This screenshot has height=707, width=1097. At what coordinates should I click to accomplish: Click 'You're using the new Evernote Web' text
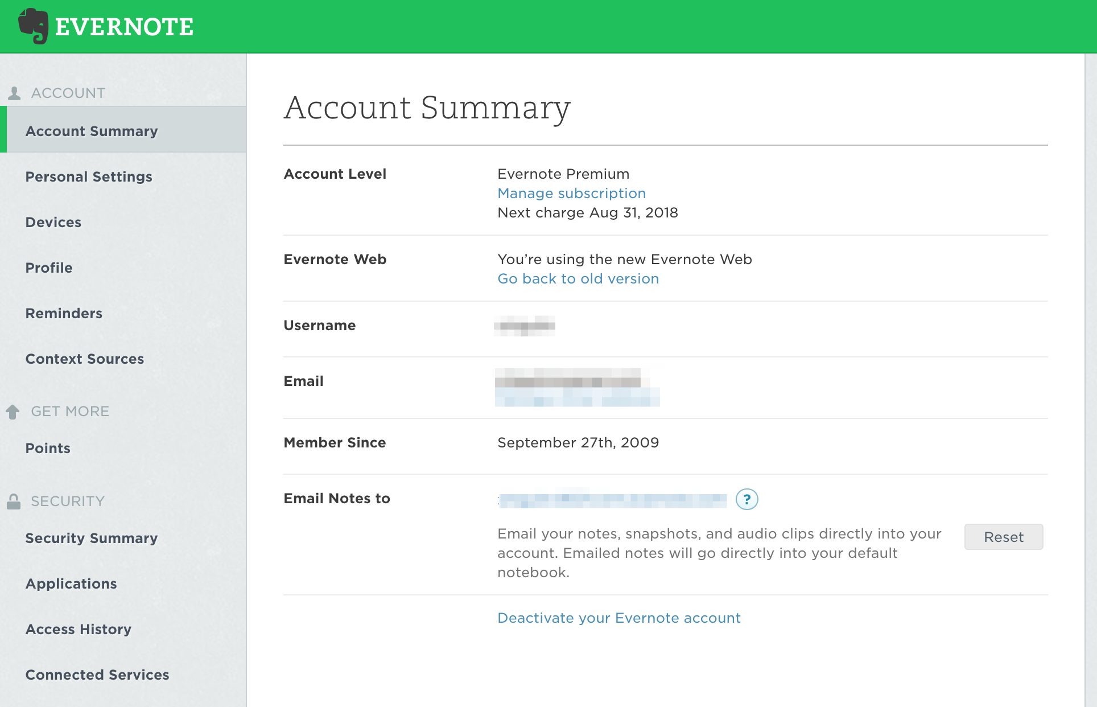tap(625, 260)
